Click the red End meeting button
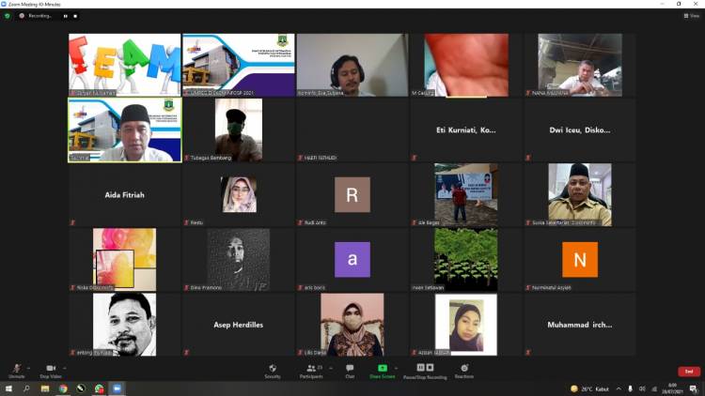The width and height of the screenshot is (705, 396). (x=689, y=372)
